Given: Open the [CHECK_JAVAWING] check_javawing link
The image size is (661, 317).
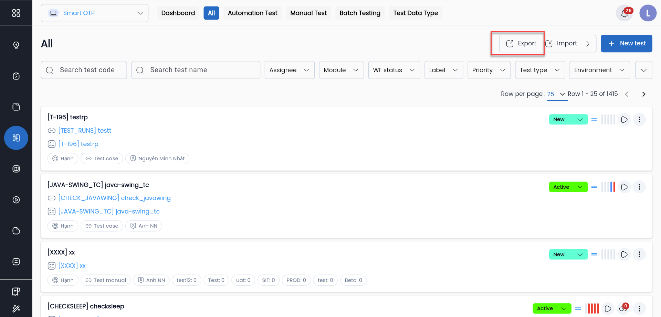Looking at the screenshot, I should (114, 198).
